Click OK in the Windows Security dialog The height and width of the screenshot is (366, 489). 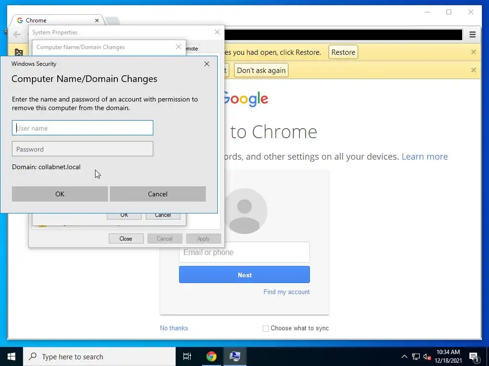60,194
